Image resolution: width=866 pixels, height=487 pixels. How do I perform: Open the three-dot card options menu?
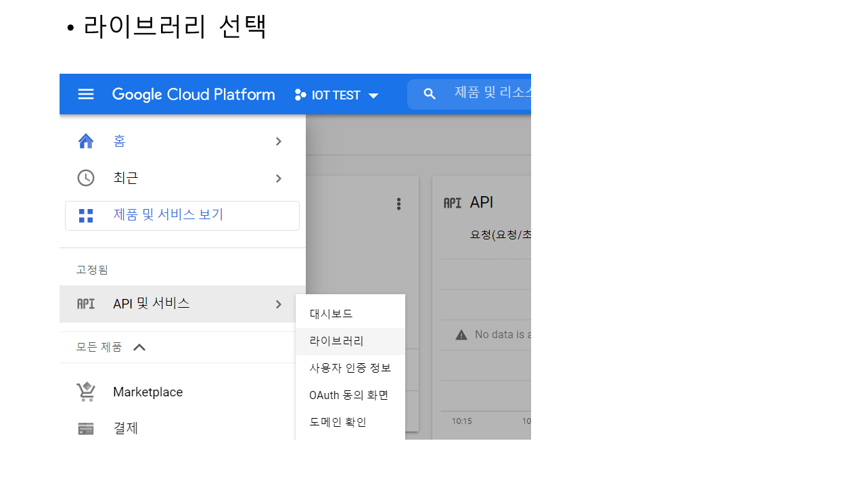click(x=399, y=204)
